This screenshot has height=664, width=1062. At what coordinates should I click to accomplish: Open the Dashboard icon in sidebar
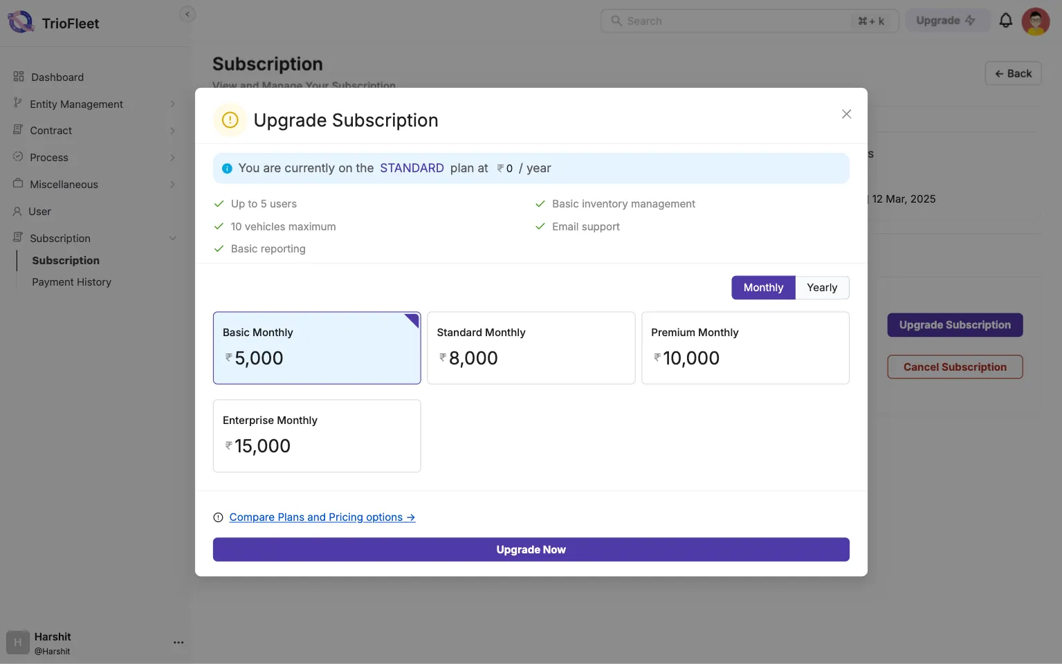click(18, 77)
